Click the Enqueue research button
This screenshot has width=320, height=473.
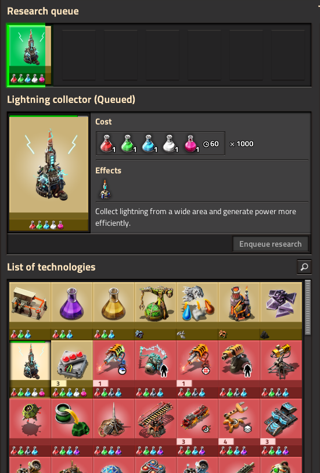(x=270, y=244)
